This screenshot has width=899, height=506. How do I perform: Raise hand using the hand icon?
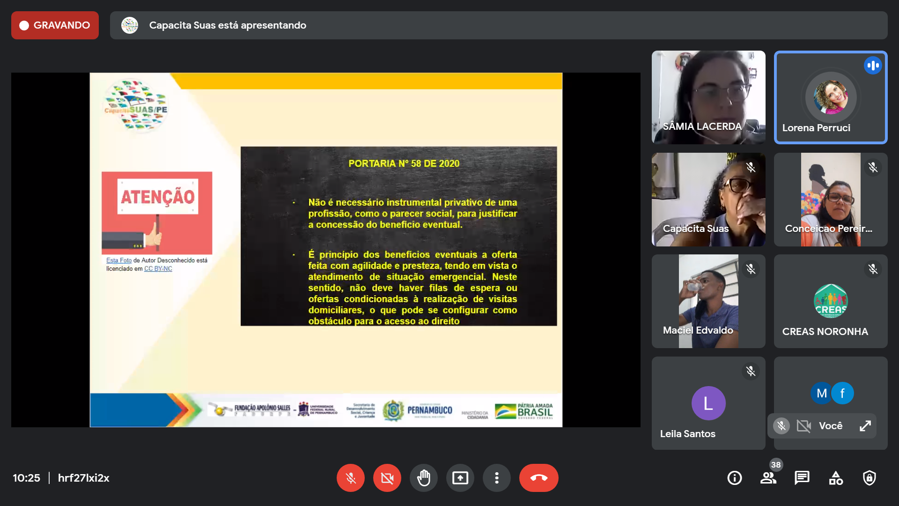423,478
